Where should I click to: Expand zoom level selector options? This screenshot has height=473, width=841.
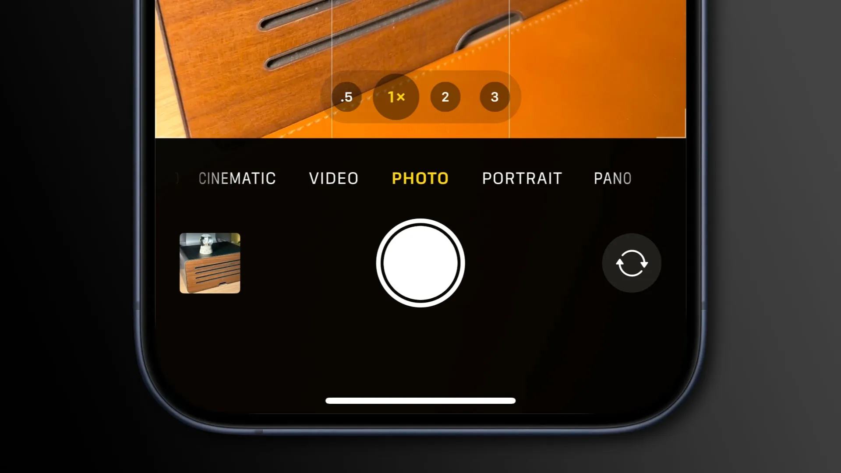[396, 96]
